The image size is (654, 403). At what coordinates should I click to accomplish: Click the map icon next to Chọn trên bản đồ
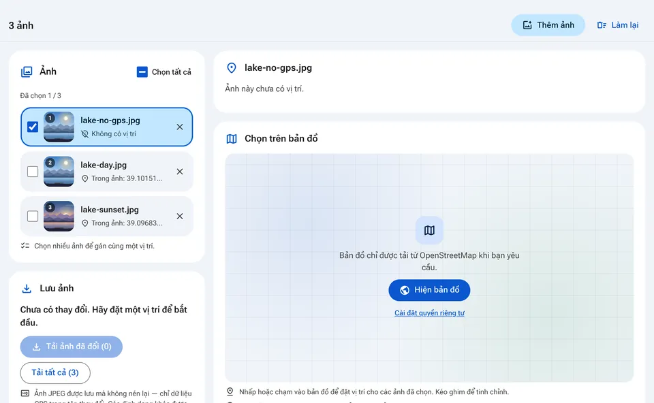click(232, 139)
